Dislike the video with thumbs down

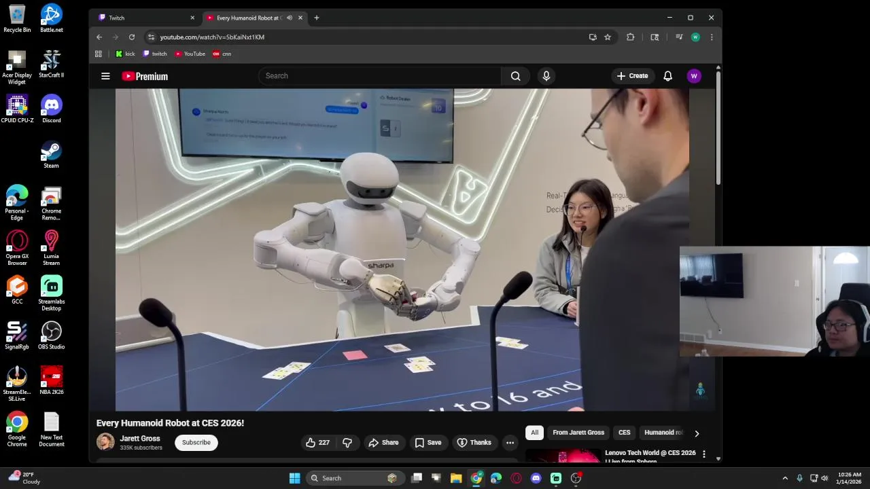click(347, 443)
